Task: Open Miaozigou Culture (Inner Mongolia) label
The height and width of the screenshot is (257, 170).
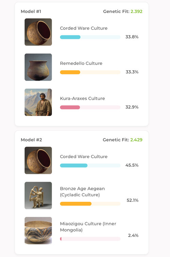Action: [x=88, y=227]
